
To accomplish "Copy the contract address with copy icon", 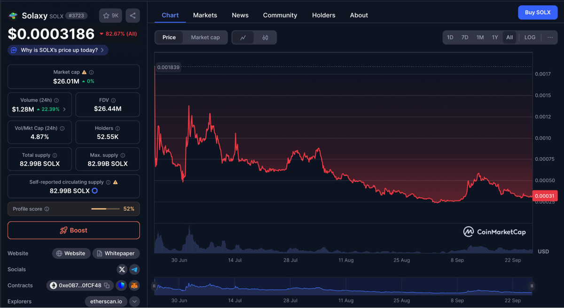I will pyautogui.click(x=107, y=285).
